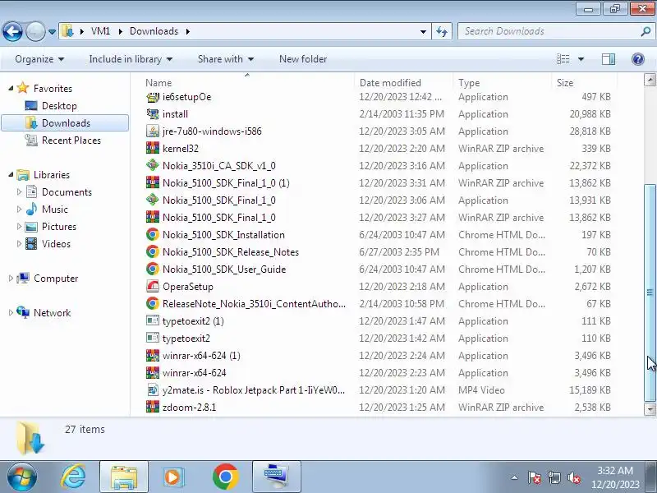The width and height of the screenshot is (657, 493).
Task: Select the zdoom-2.8.1 archive icon
Action: pos(153,407)
